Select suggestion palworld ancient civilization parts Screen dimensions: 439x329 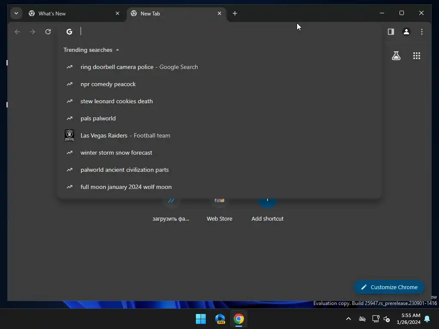219,170
